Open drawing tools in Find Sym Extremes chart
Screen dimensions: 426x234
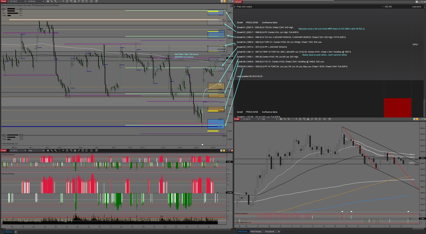coord(51,150)
